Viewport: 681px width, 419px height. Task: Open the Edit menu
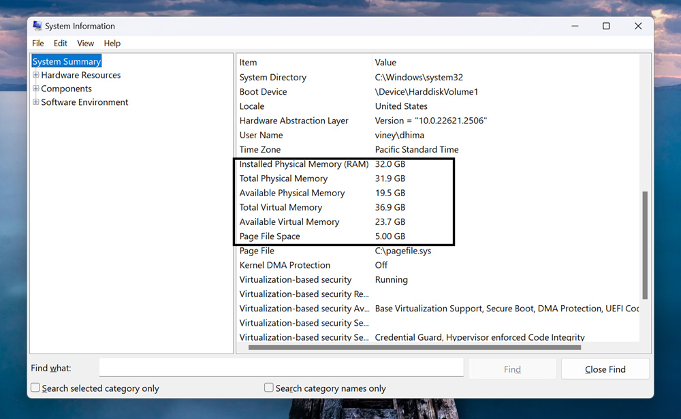(61, 43)
